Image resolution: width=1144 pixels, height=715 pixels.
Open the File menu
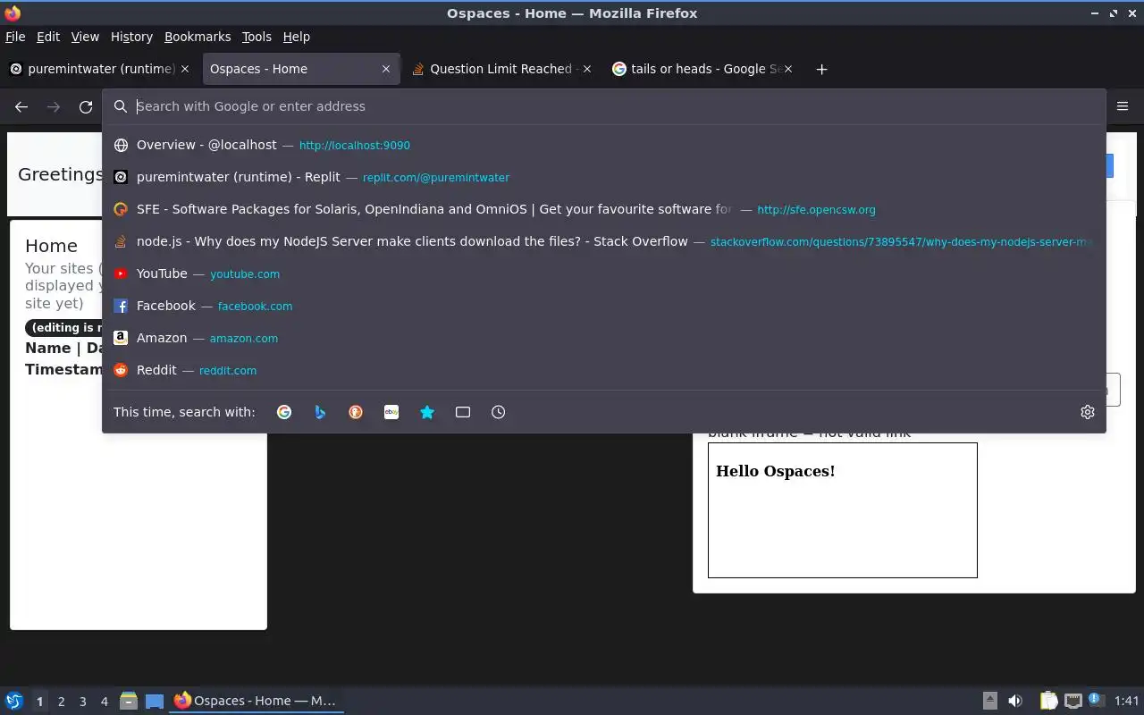[x=15, y=37]
